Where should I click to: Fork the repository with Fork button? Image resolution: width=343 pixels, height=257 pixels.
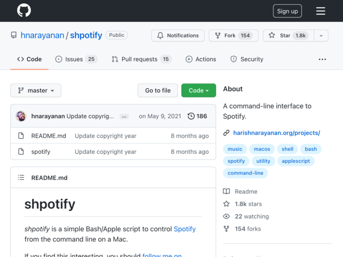(234, 35)
